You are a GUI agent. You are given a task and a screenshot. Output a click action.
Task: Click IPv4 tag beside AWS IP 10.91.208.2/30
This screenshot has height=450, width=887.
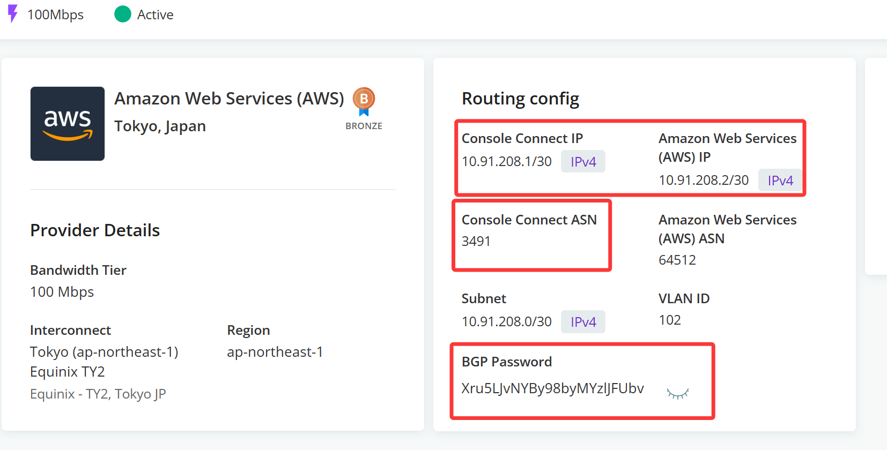click(x=780, y=180)
